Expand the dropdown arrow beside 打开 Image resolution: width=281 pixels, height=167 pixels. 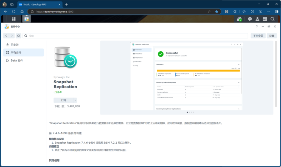click(75, 100)
